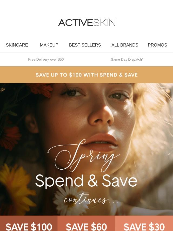Viewport: 173px width, 231px height.
Task: Click the Spend & Save headline
Action: point(86,181)
